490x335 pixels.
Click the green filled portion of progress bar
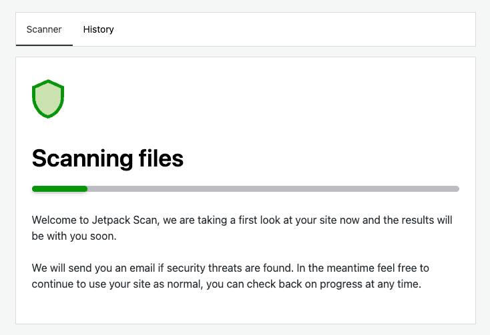pos(59,189)
